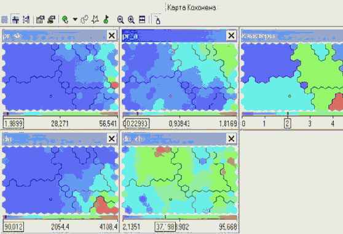343x234 pixels.
Task: Close the bottom-left map panel
Action: coord(111,139)
